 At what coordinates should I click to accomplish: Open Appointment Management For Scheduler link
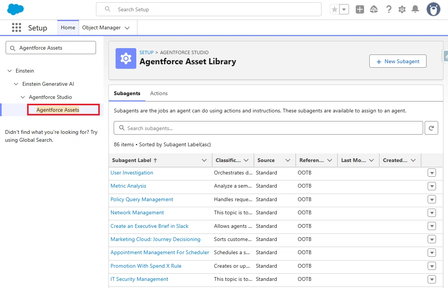pos(160,253)
